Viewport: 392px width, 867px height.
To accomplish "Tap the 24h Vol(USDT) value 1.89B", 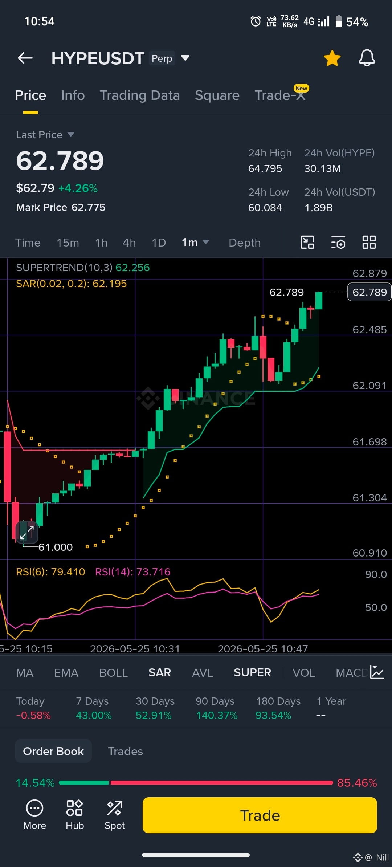I will pyautogui.click(x=318, y=208).
